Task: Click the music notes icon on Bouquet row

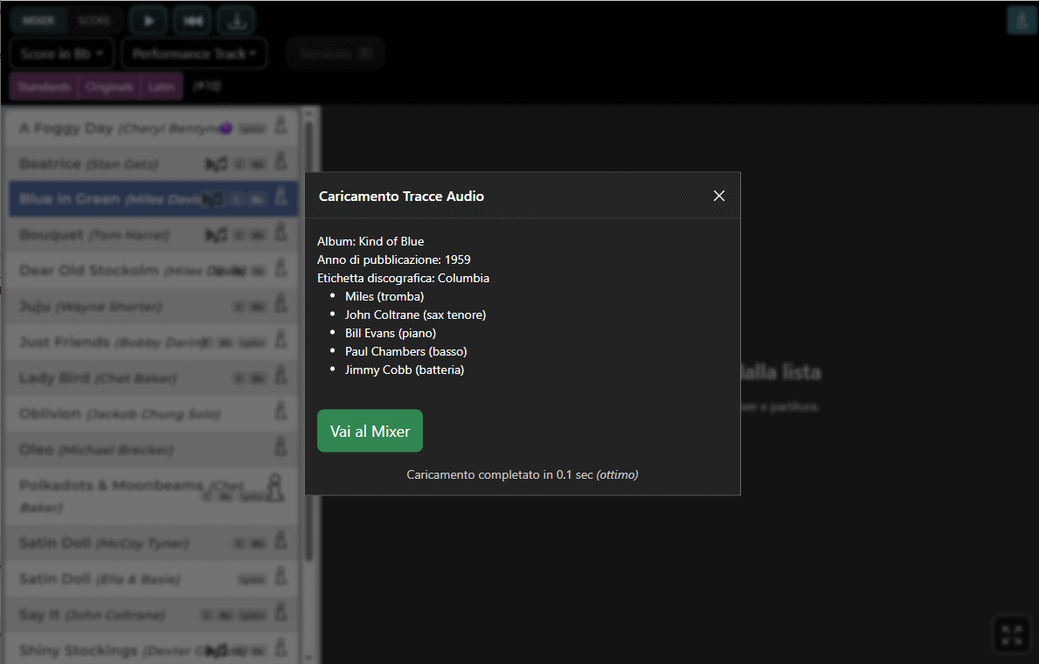Action: pyautogui.click(x=216, y=235)
